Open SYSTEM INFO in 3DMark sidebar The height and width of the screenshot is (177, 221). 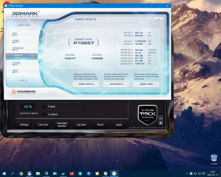[x=18, y=48]
